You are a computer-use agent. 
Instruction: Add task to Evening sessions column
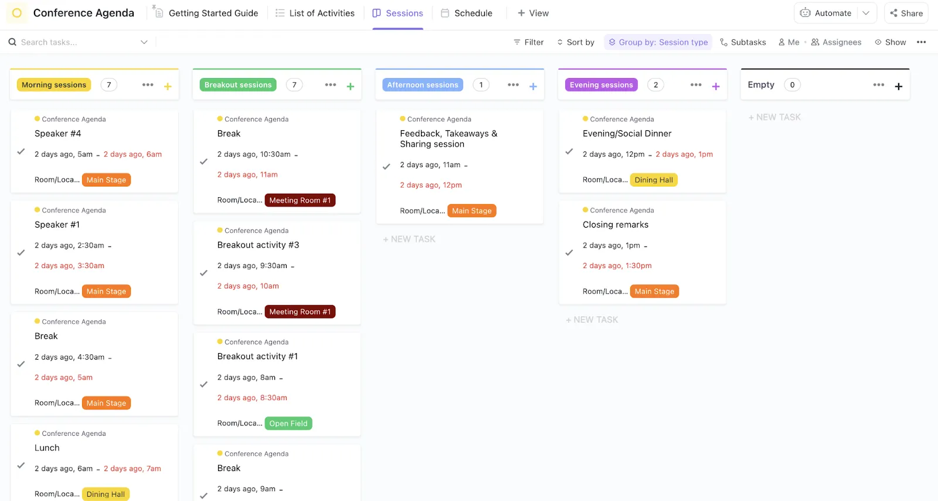coord(716,86)
